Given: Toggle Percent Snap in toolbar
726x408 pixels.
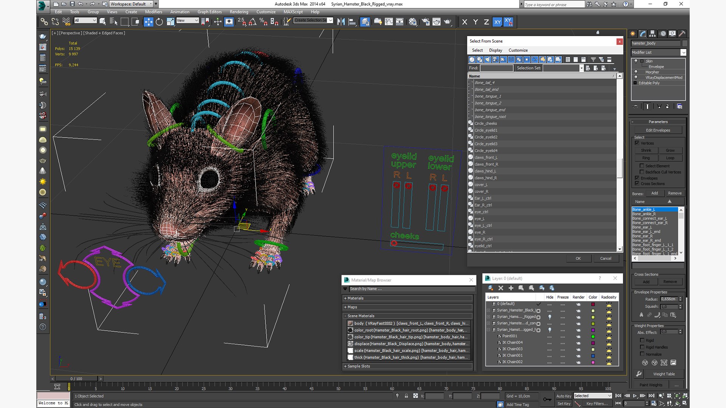Looking at the screenshot, I should pos(264,22).
